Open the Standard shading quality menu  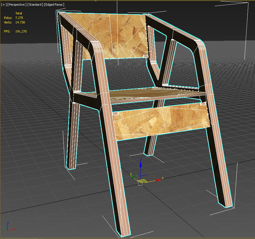click(35, 5)
